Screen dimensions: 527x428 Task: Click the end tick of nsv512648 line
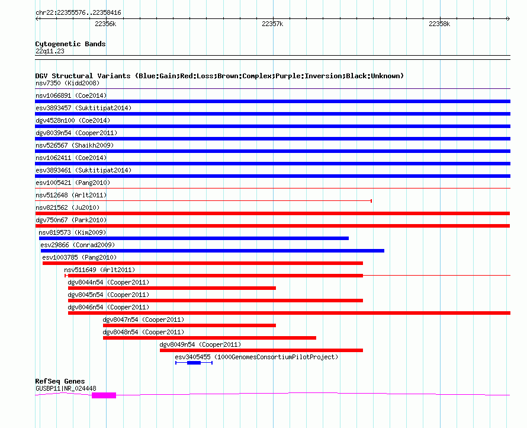click(371, 201)
